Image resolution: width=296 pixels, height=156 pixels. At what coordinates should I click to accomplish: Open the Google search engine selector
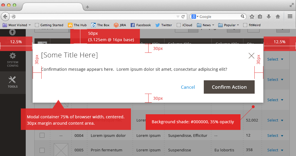tap(195, 17)
